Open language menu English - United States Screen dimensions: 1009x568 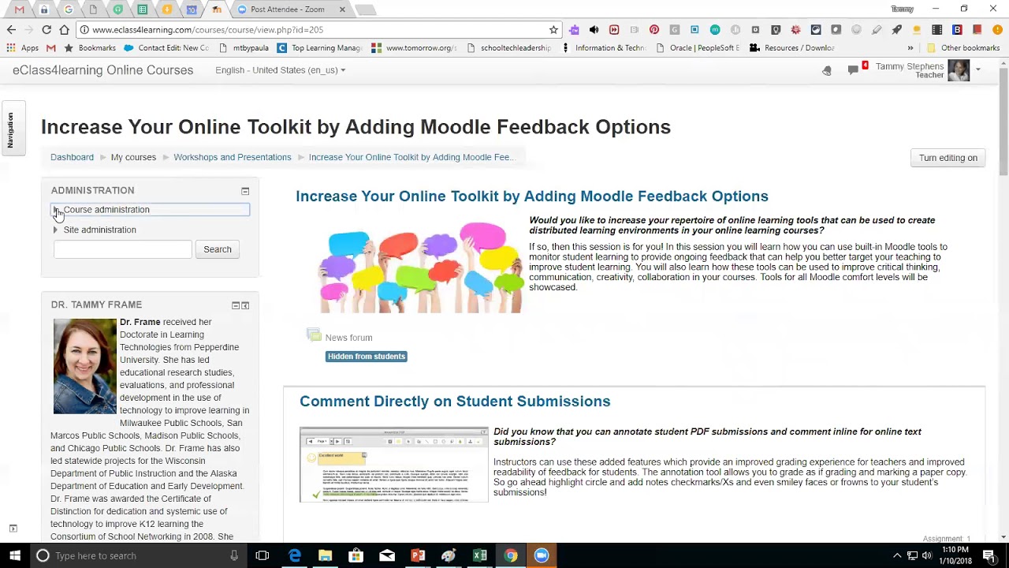[x=280, y=70]
